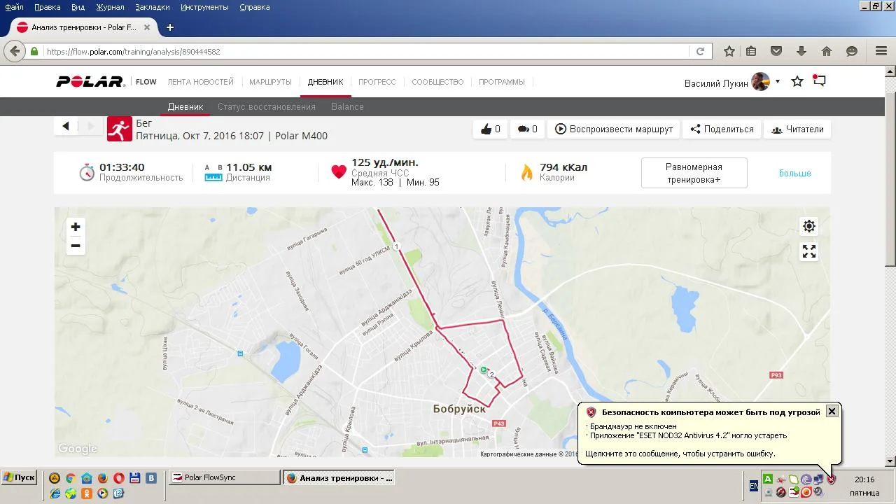The height and width of the screenshot is (504, 896).
Task: Switch to Статус восстановления sub-tab
Action: pyautogui.click(x=267, y=107)
